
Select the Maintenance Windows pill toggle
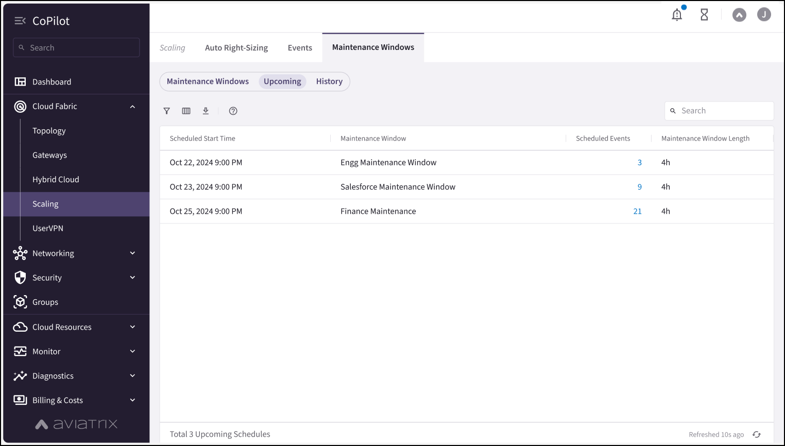[x=208, y=81]
